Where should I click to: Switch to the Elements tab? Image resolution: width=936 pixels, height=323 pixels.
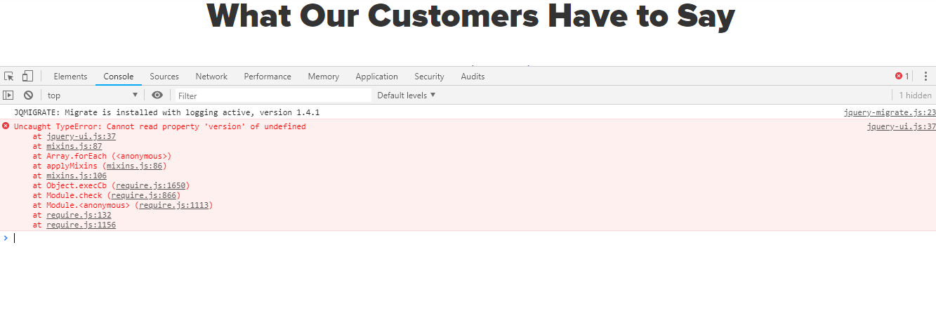coord(70,77)
